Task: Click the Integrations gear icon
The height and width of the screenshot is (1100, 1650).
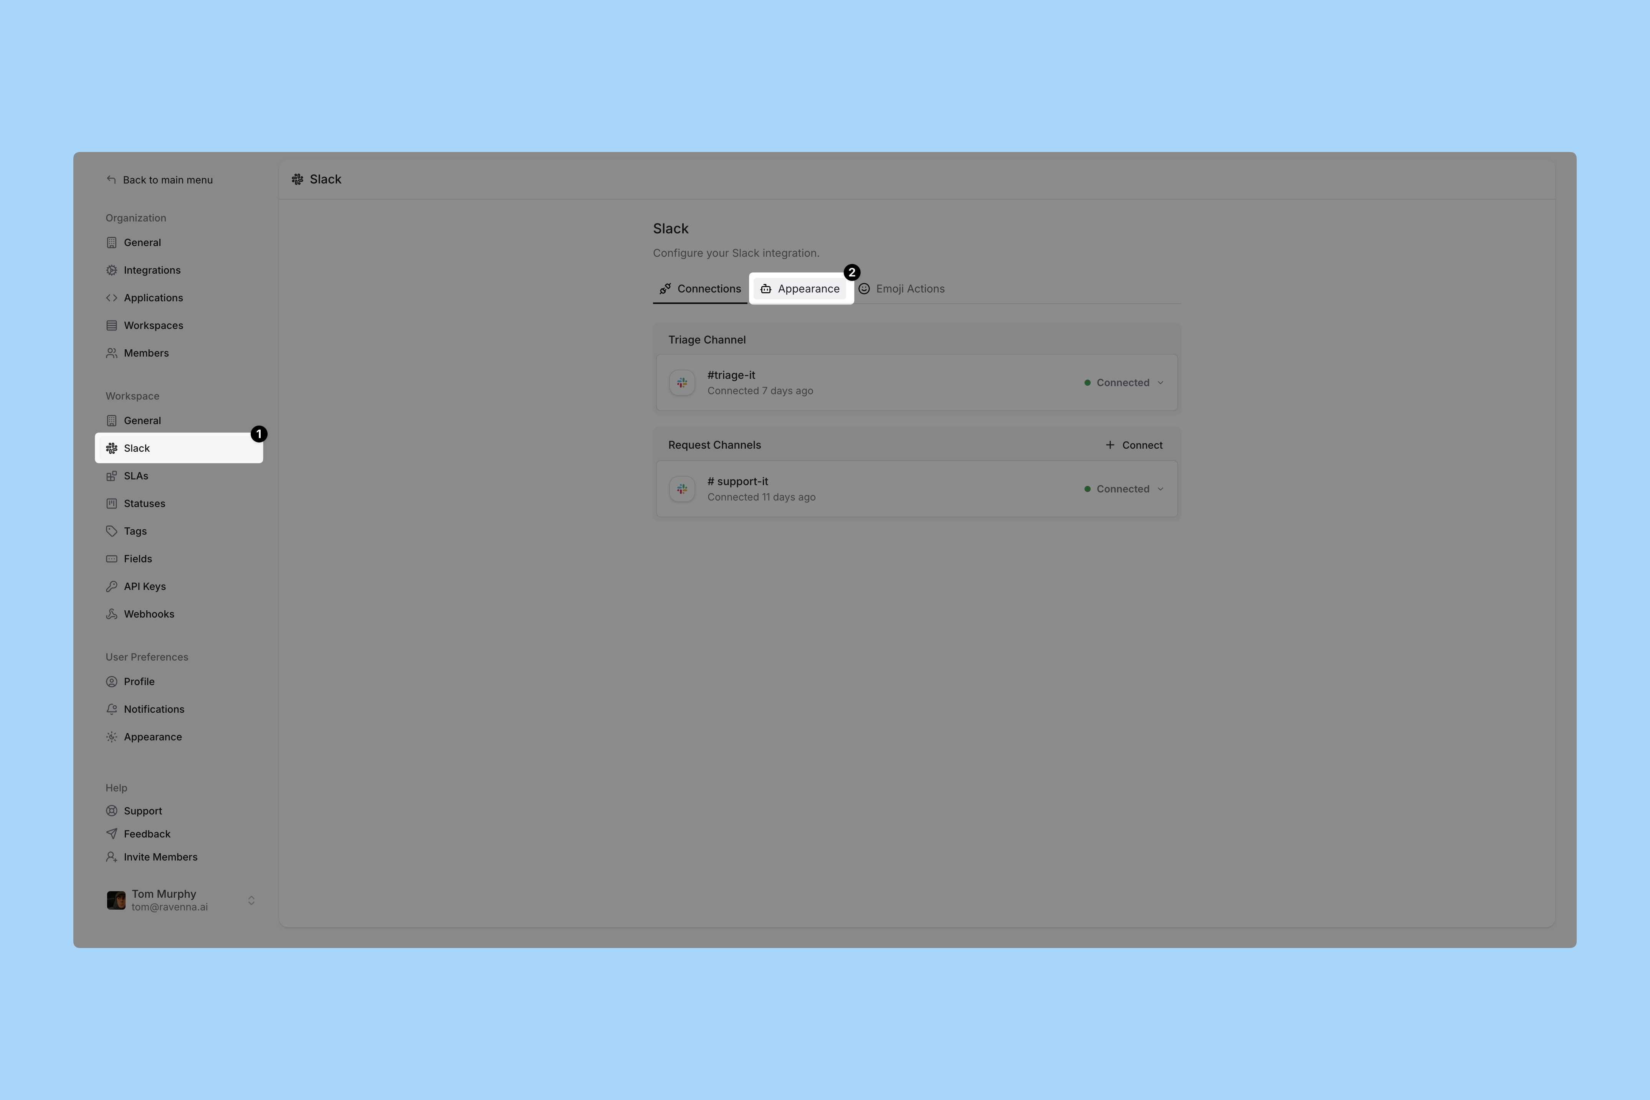Action: (x=112, y=270)
